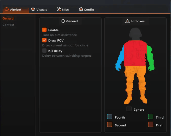Image resolution: width=171 pixels, height=136 pixels.
Task: Click the crosshair icon in General panel header
Action: click(x=63, y=21)
